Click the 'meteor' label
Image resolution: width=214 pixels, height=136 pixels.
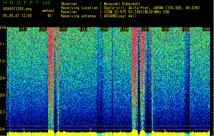48,11
